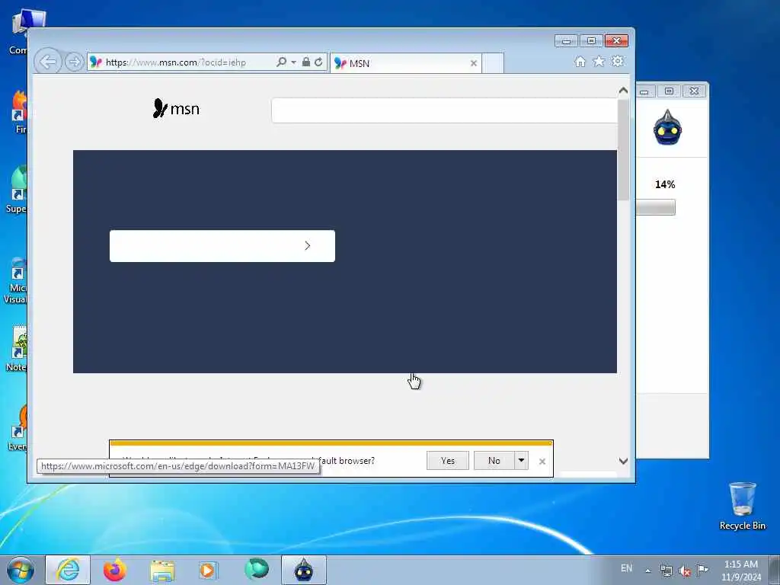This screenshot has height=585, width=780.
Task: Click the MSN web search box
Action: [444, 110]
